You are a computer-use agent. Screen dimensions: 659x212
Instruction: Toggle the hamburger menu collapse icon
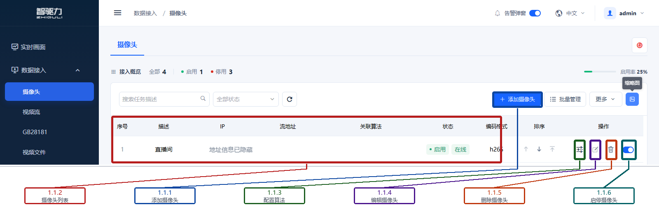117,13
